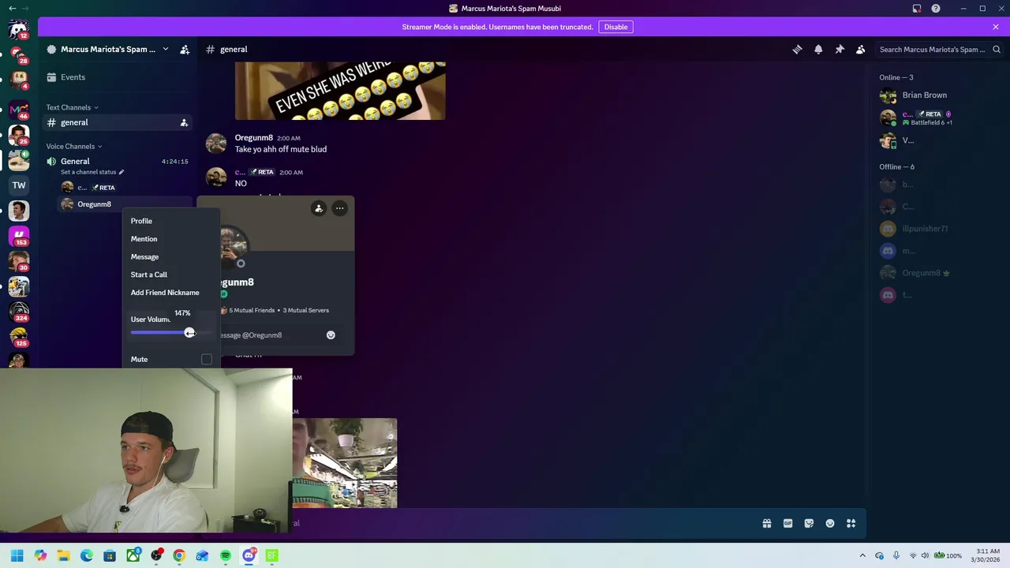Image resolution: width=1010 pixels, height=568 pixels.
Task: Open the Threads icon in channel header
Action: [x=797, y=49]
